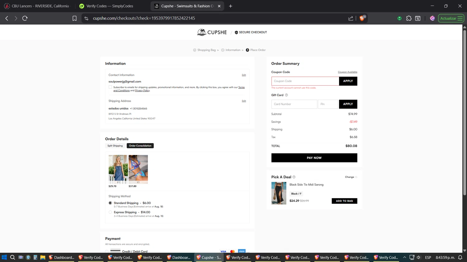Select Split Shipping option
The image size is (467, 262).
(x=115, y=146)
